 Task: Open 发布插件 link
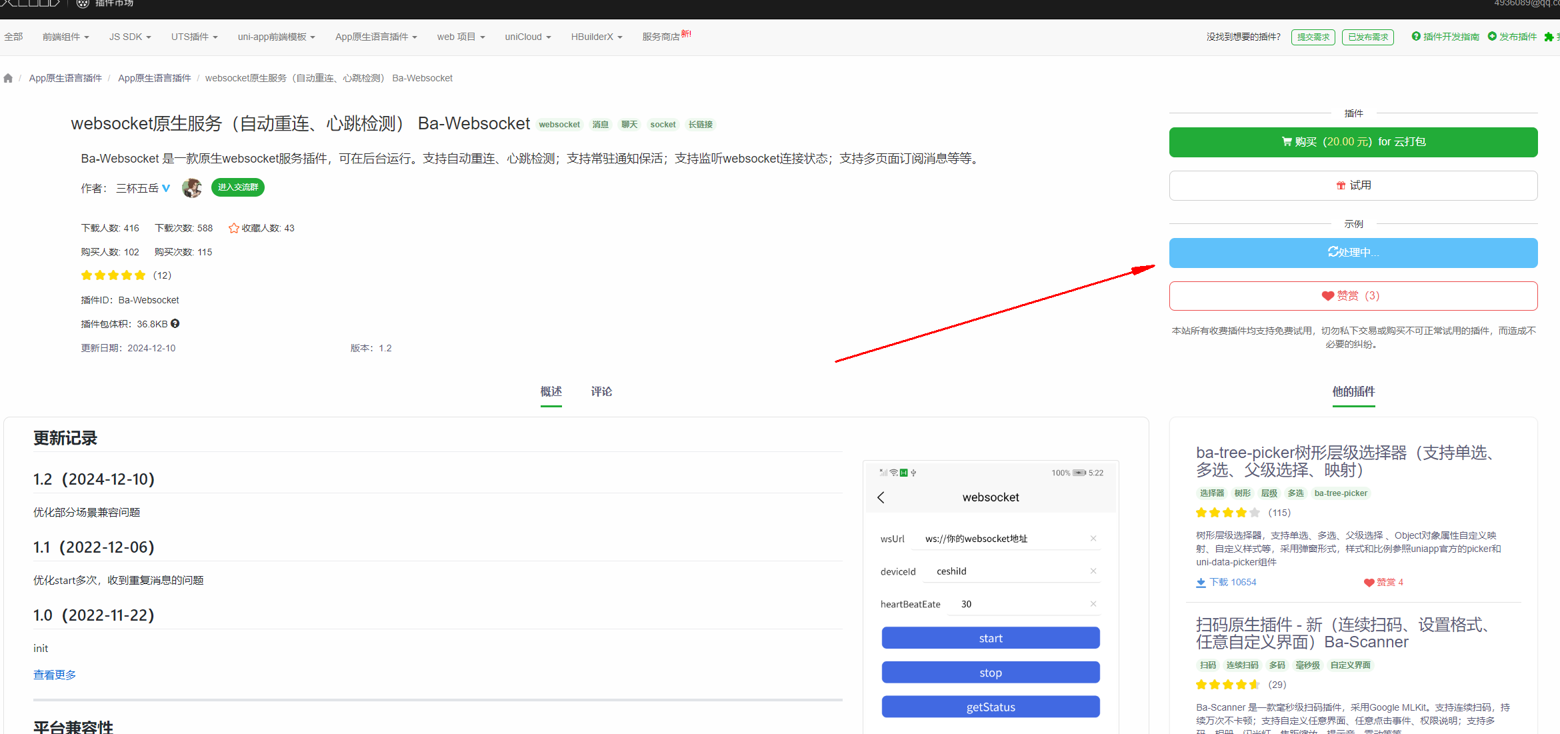pyautogui.click(x=1512, y=37)
